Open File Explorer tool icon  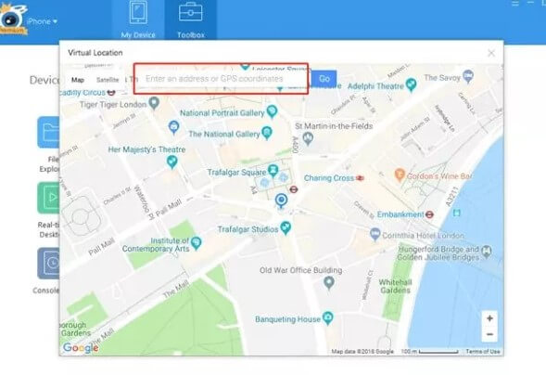49,132
